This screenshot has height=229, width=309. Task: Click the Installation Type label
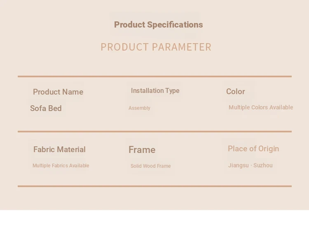tap(155, 91)
